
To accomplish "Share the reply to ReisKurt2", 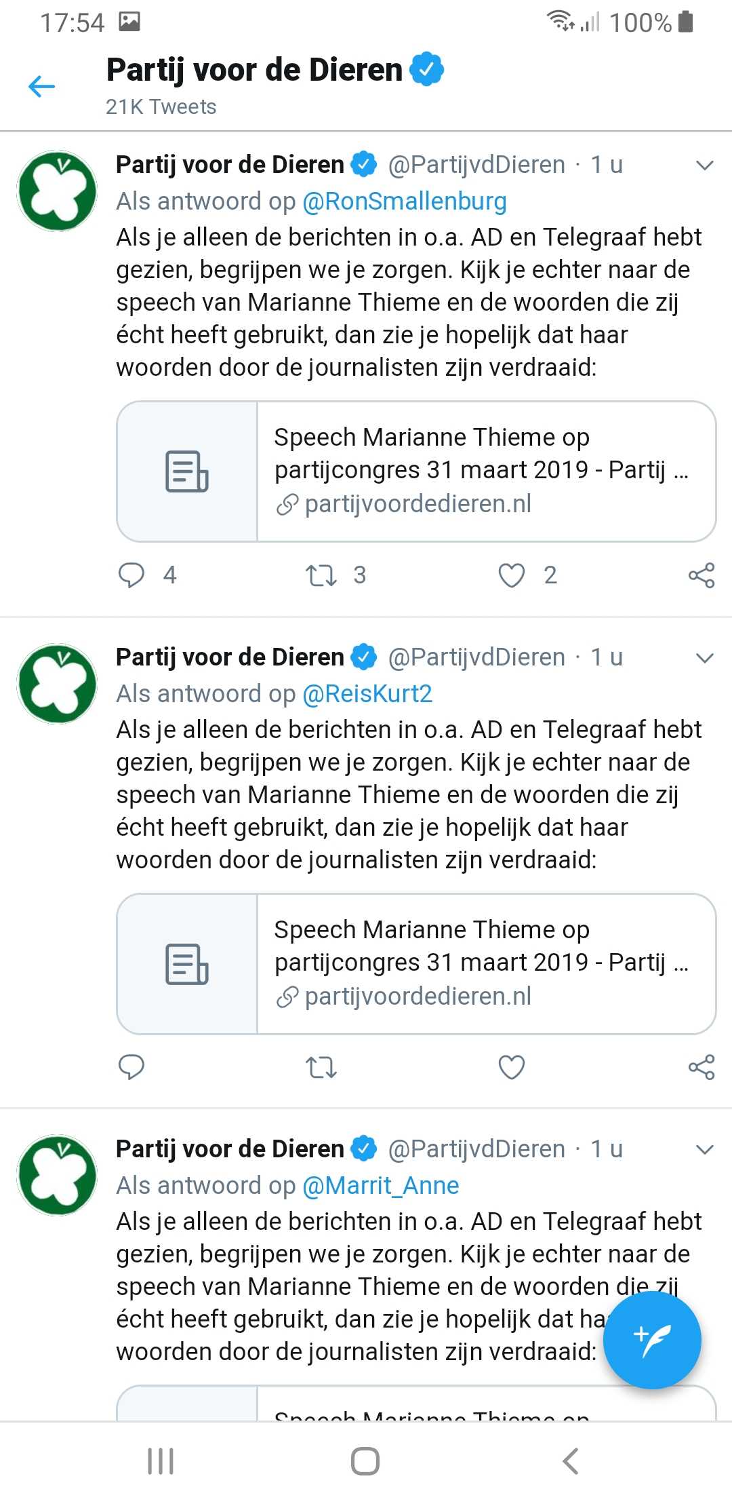I will point(701,1068).
